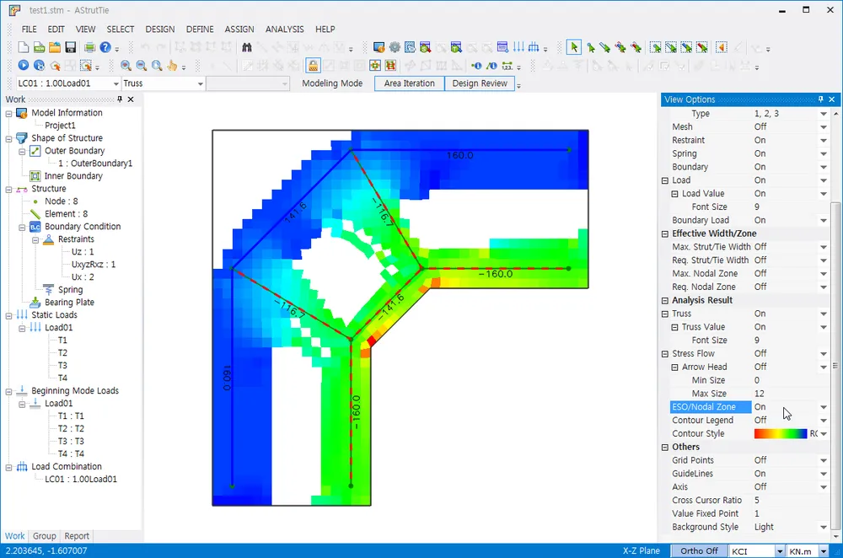The image size is (843, 558).
Task: Open the ANALYSIS menu
Action: tap(284, 29)
